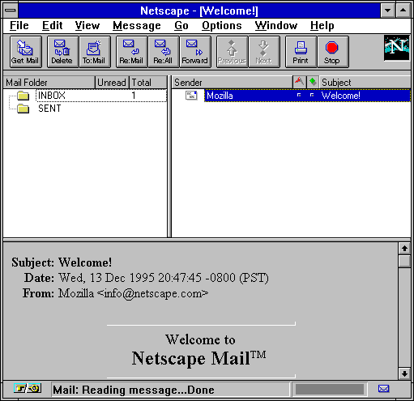Click the Mozilla message envelope icon
The height and width of the screenshot is (401, 414).
[191, 96]
